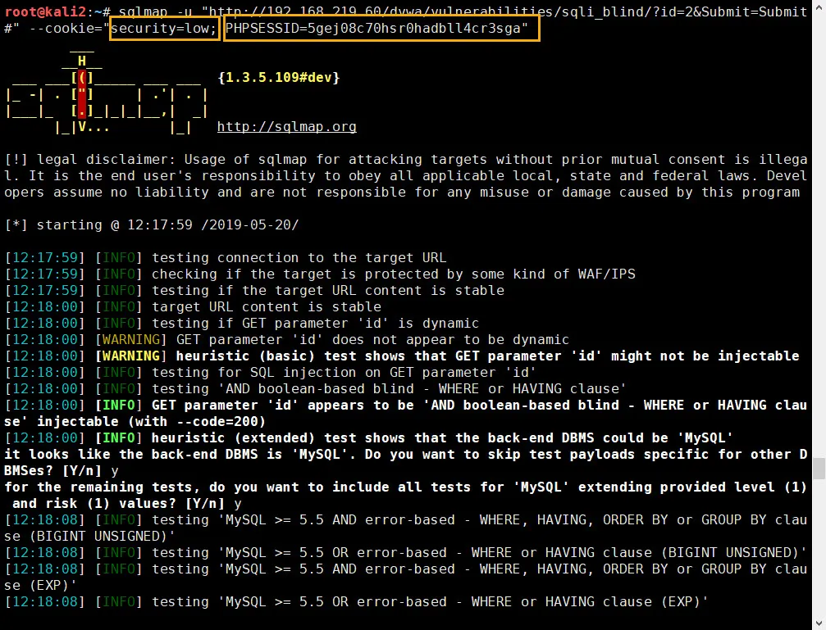Click 'testing if the target URL content is stable'

click(327, 291)
